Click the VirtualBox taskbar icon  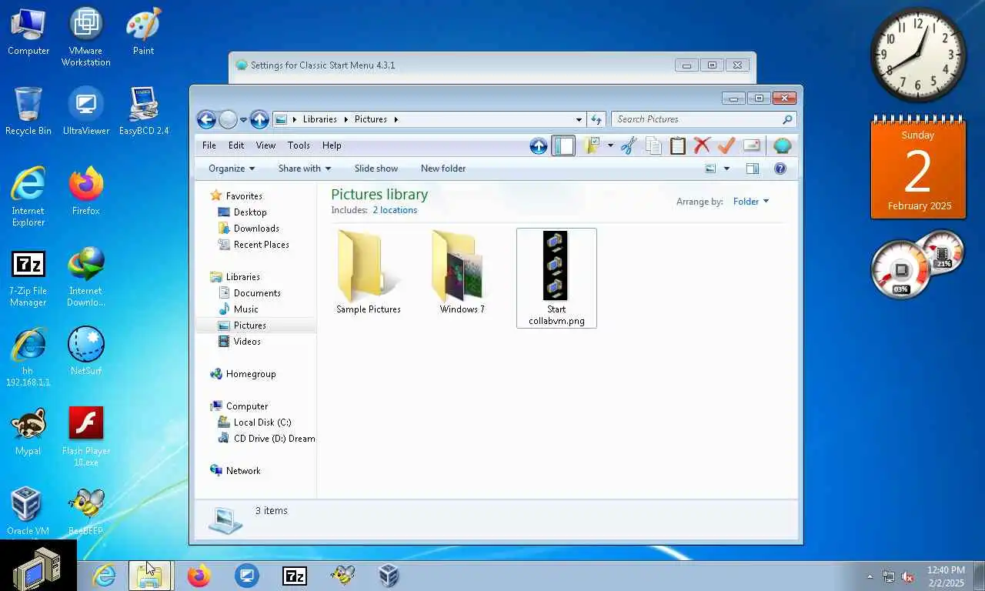(x=389, y=576)
